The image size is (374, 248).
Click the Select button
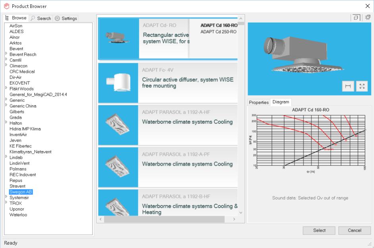click(x=319, y=231)
